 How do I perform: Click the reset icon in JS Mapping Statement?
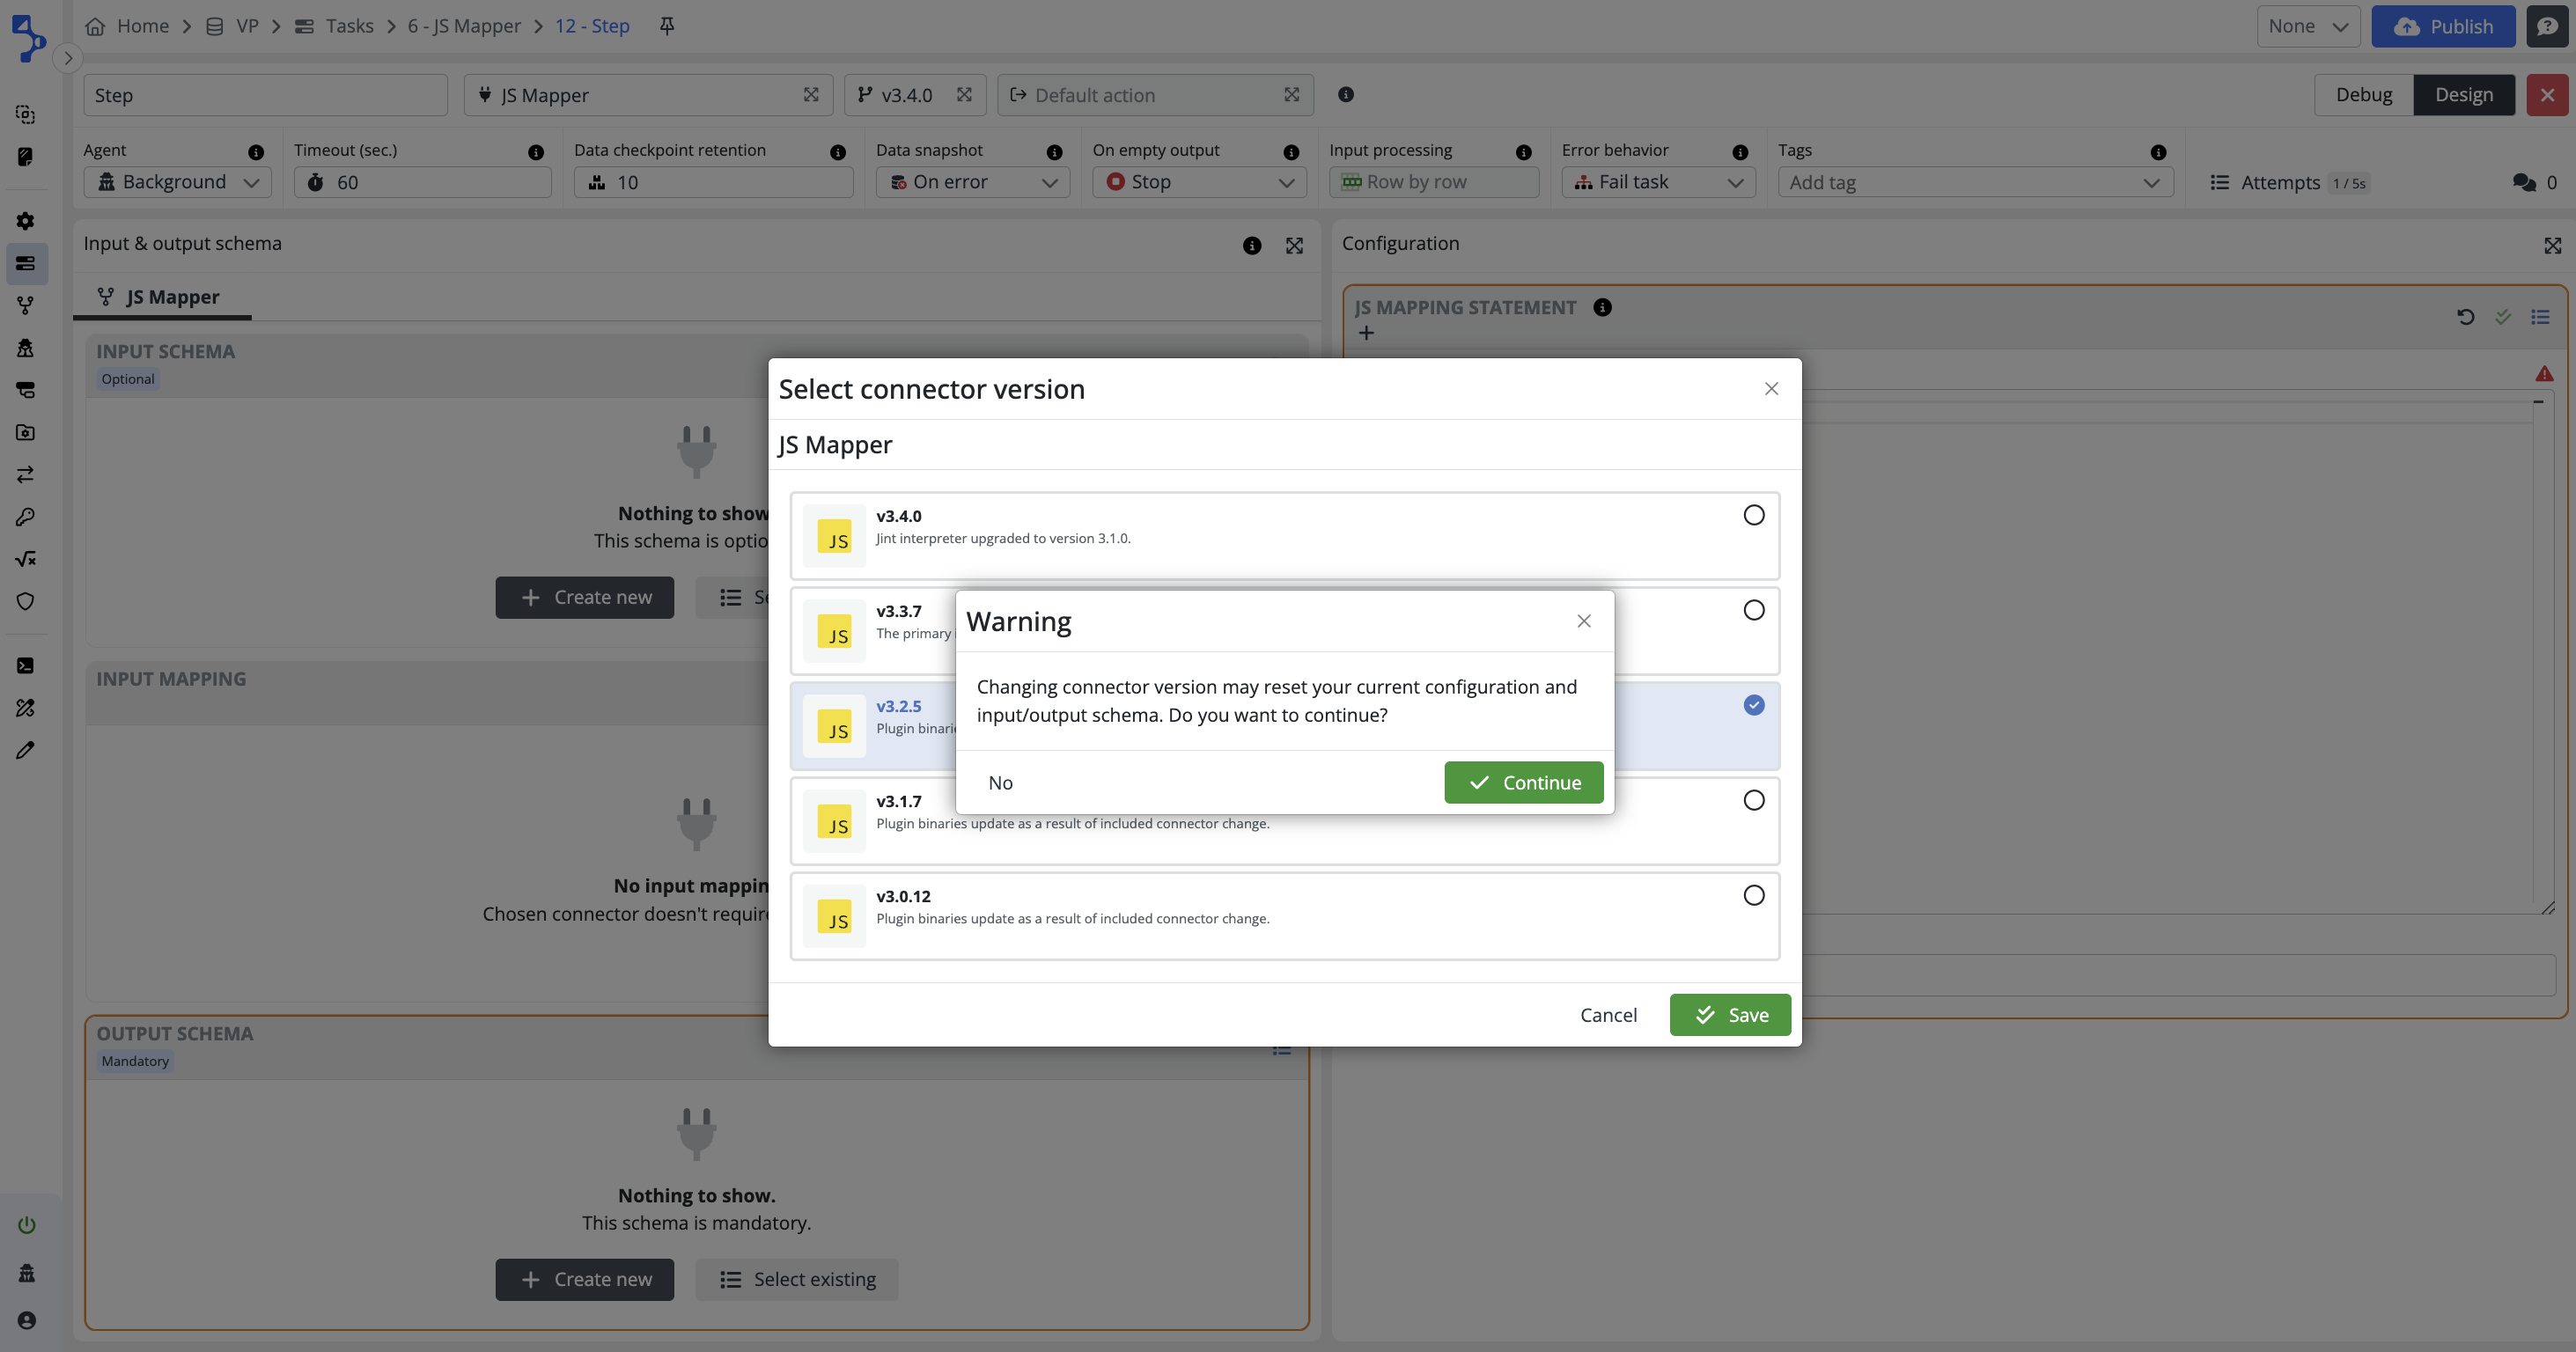(2465, 317)
